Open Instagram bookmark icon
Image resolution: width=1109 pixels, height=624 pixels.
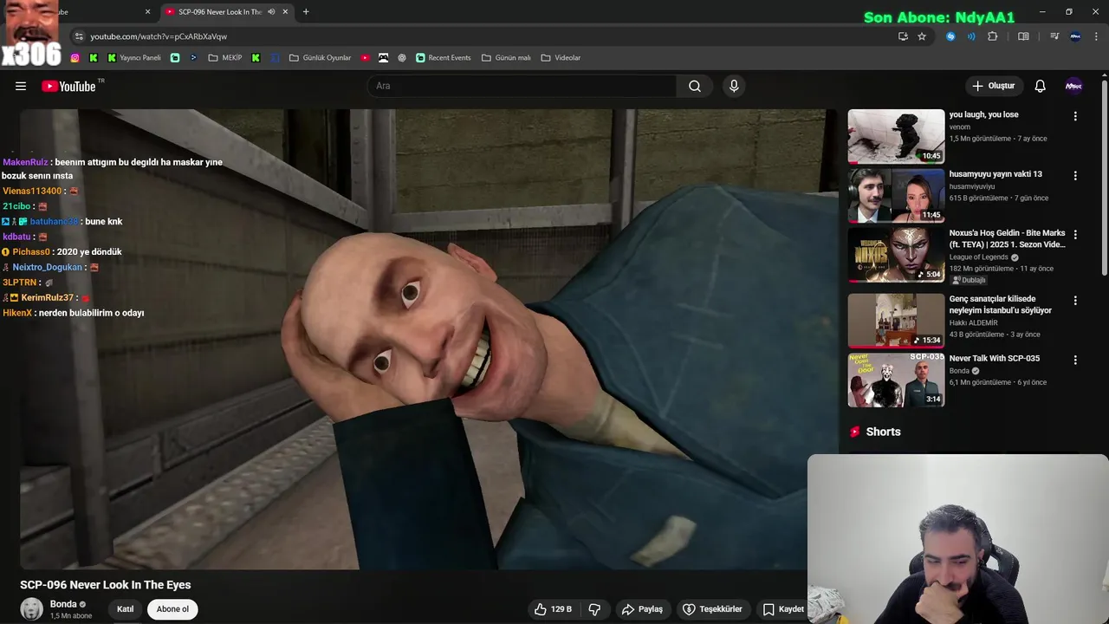(x=75, y=58)
